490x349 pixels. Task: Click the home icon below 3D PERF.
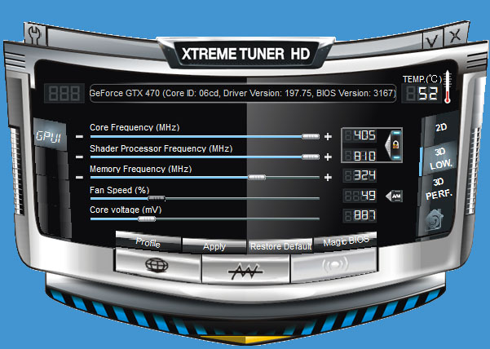[x=435, y=219]
